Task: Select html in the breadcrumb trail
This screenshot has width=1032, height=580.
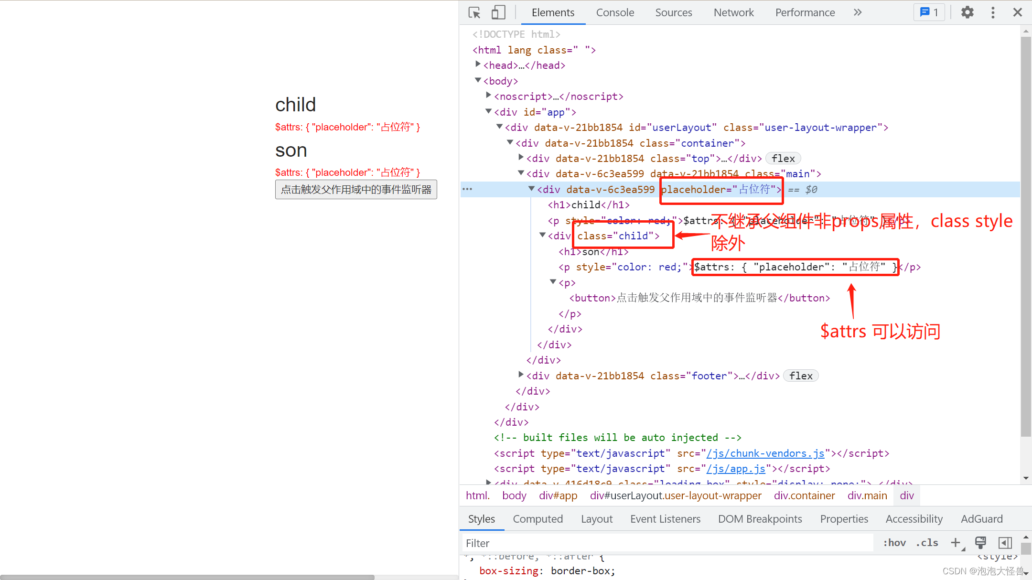Action: pos(478,495)
